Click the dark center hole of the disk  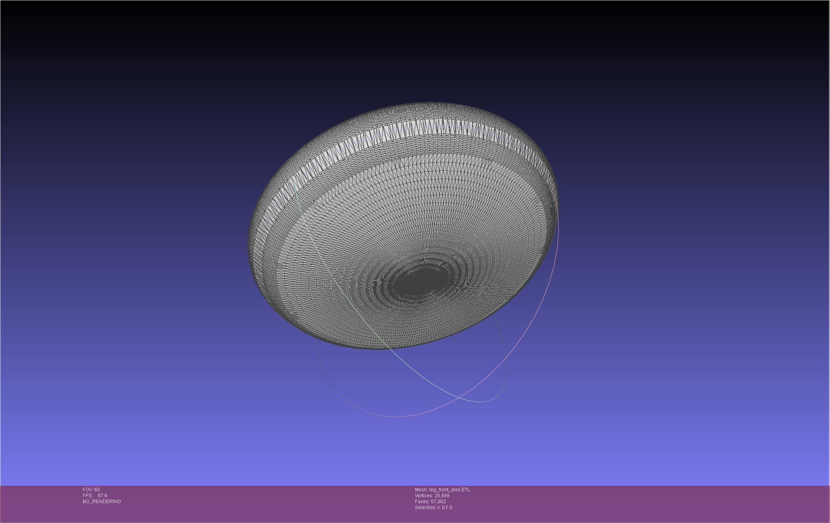click(420, 282)
